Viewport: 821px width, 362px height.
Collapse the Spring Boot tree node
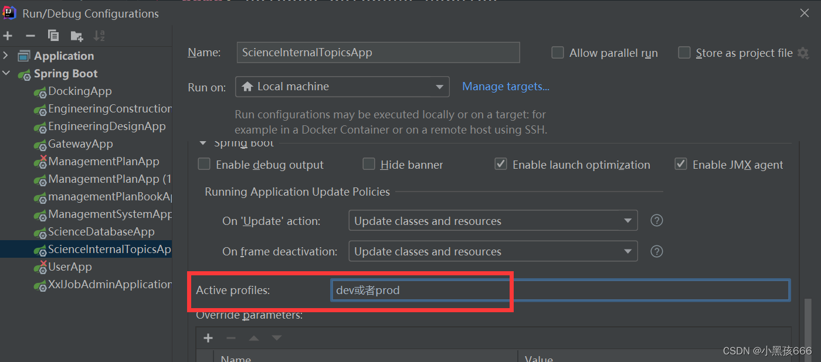pyautogui.click(x=6, y=73)
